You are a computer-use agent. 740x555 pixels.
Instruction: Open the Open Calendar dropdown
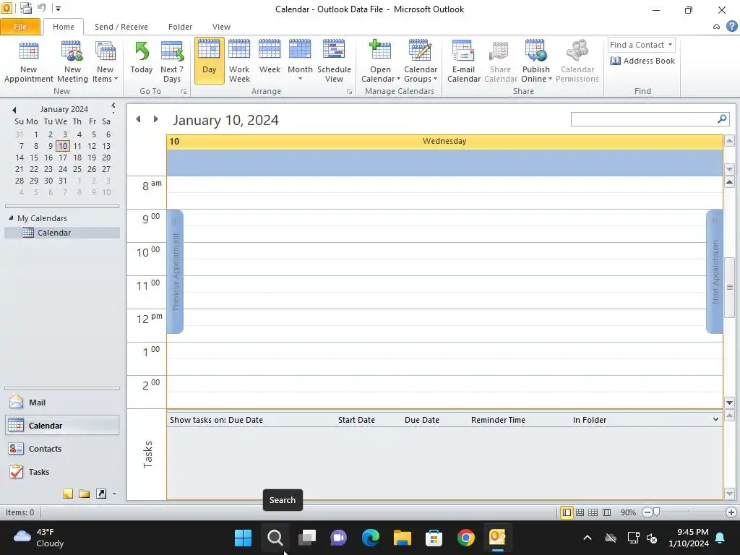pyautogui.click(x=380, y=62)
